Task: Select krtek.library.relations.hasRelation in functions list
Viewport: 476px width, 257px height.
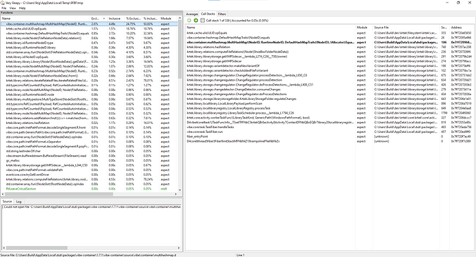Action: pos(89,123)
